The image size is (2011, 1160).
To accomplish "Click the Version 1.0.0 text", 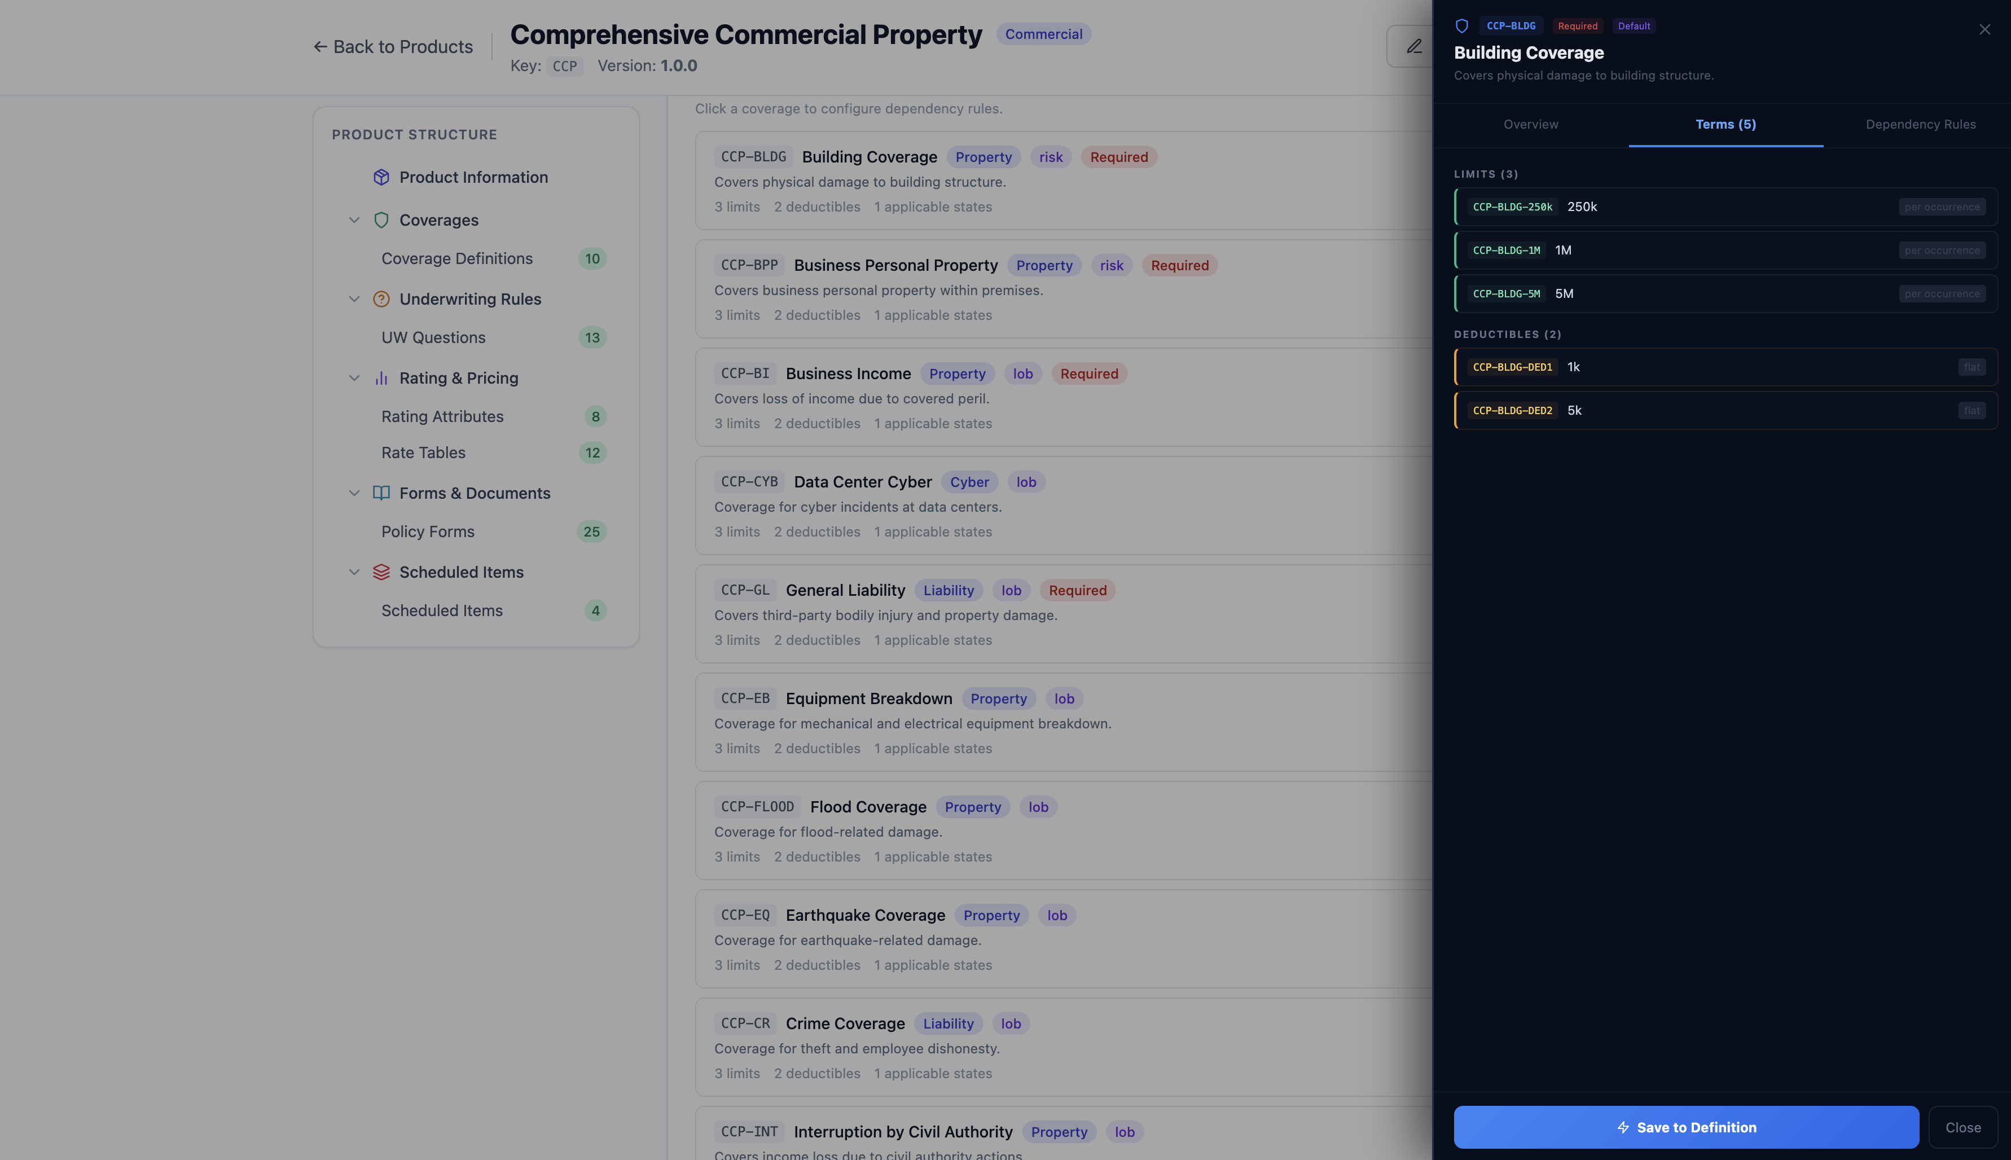I will [x=647, y=65].
